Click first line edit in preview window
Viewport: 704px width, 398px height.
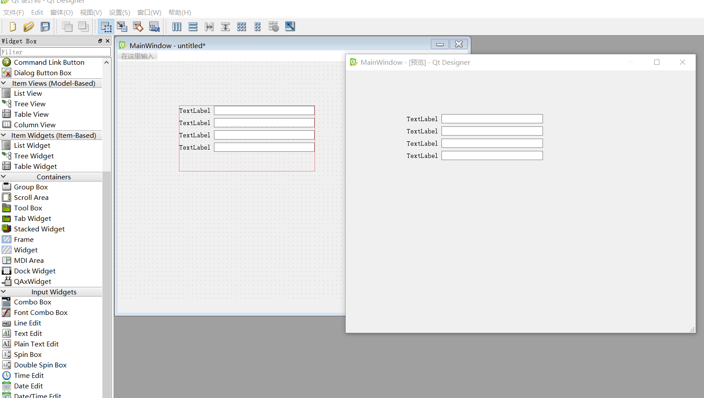click(492, 119)
